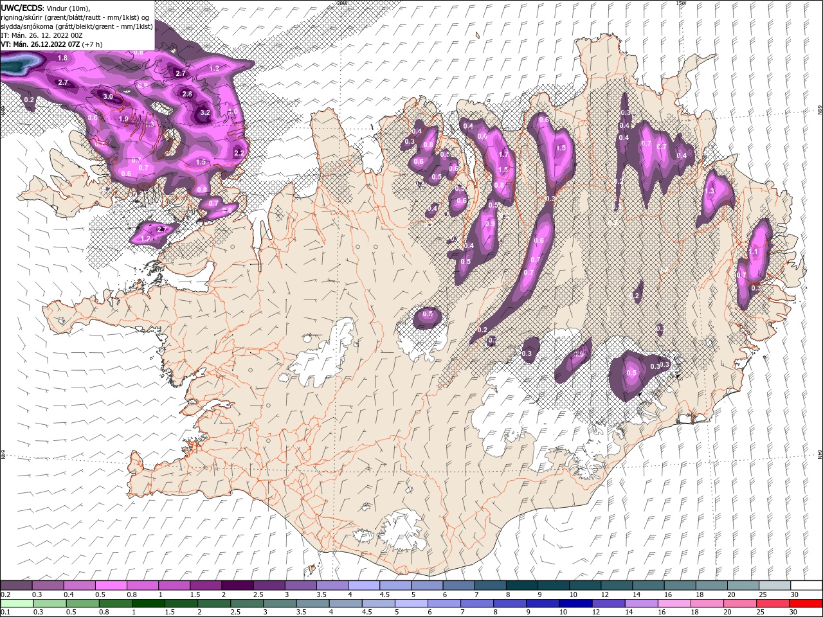Click the '0.2' label on the upper legend row
The height and width of the screenshot is (617, 823).
click(x=5, y=595)
